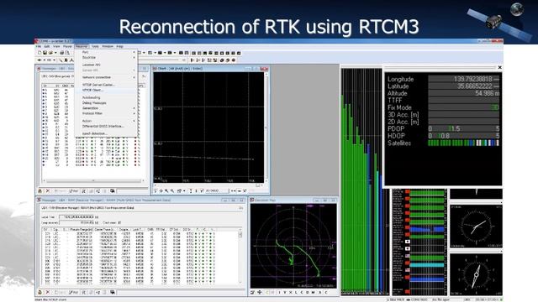Click the New file toolbar icon

(40, 53)
